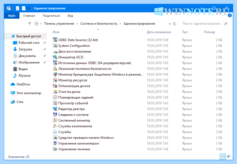Click the Монитор брандмауэра Защитника Windows icon
The image size is (237, 164).
(x=55, y=75)
